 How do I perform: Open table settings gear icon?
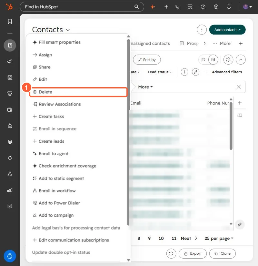[x=228, y=59]
